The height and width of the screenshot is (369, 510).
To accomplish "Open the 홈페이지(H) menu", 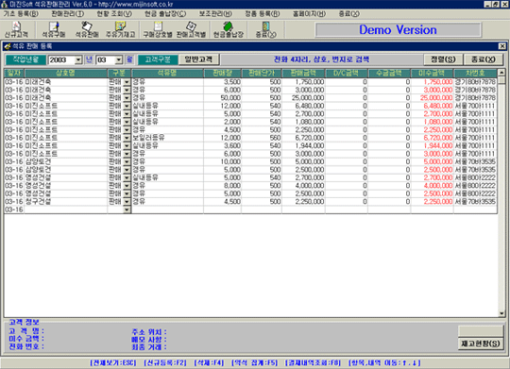I will [x=309, y=13].
